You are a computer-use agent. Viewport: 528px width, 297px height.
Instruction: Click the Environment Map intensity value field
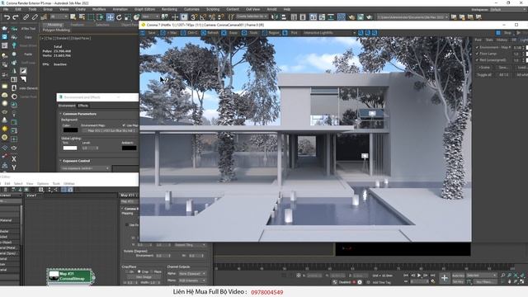pos(517,48)
